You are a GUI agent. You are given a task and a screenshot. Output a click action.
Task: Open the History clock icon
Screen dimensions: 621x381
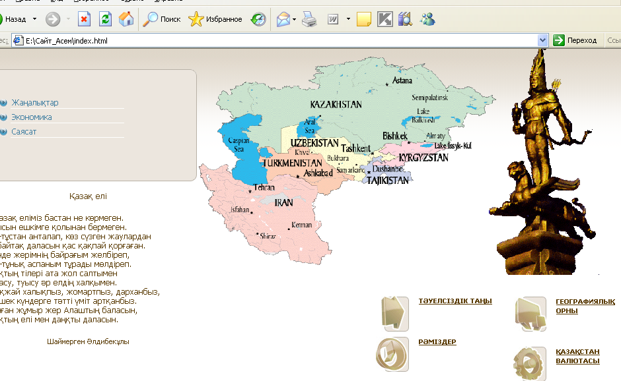click(258, 19)
